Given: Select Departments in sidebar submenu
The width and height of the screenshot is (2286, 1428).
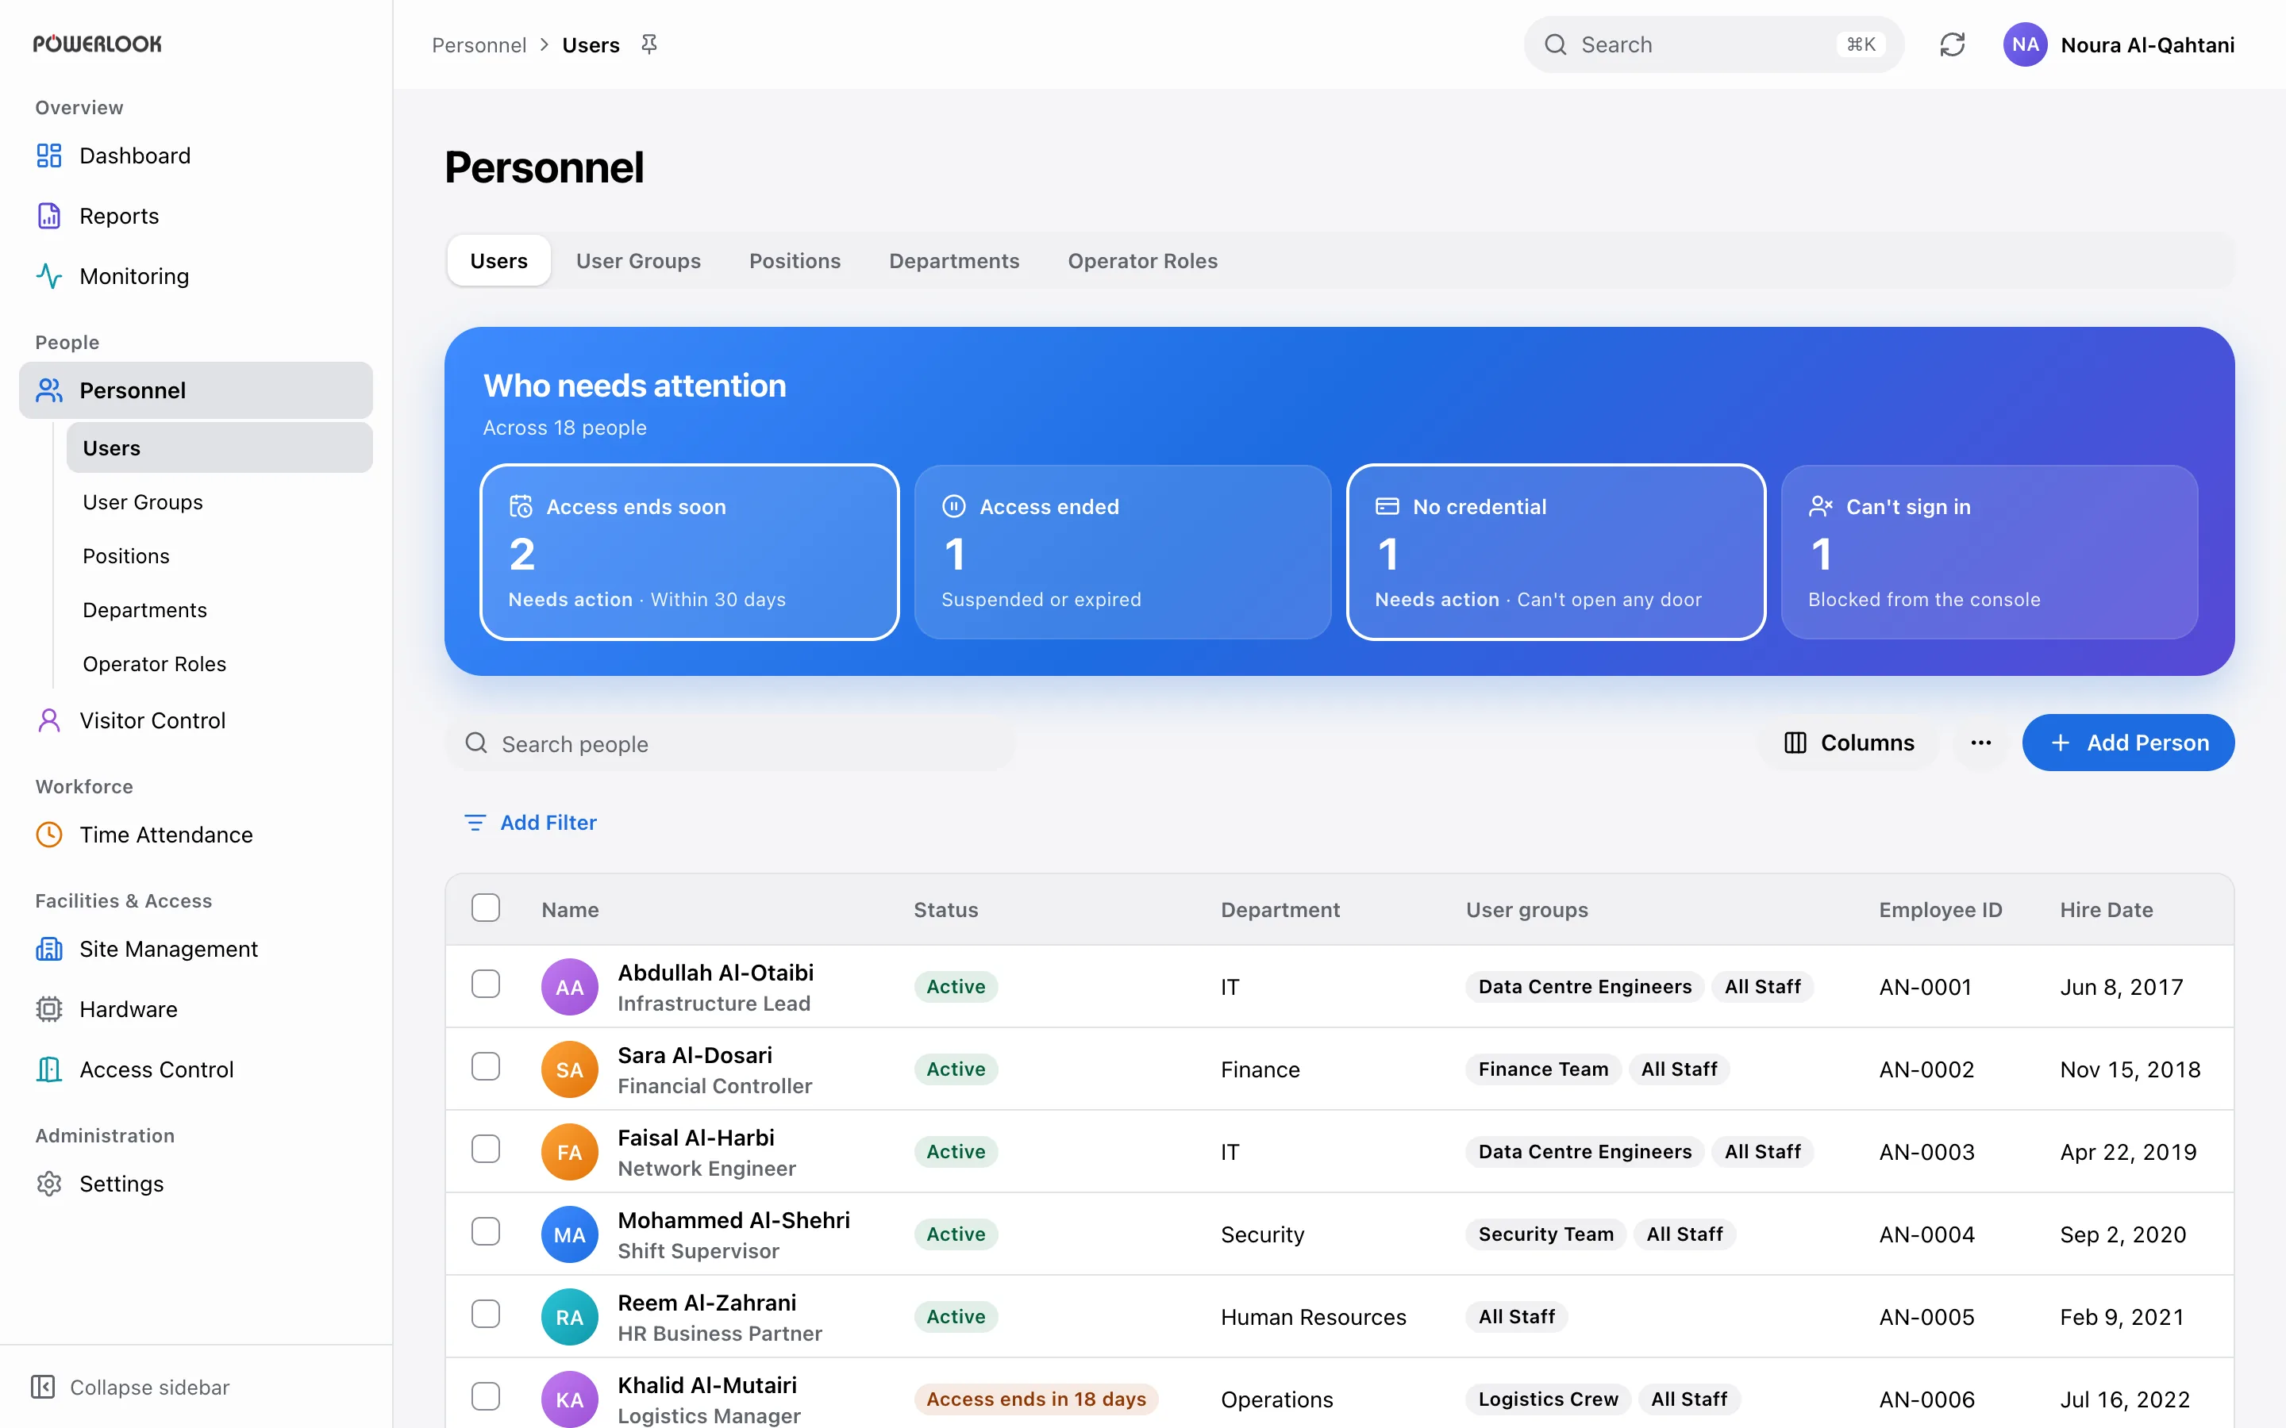Looking at the screenshot, I should (x=219, y=610).
